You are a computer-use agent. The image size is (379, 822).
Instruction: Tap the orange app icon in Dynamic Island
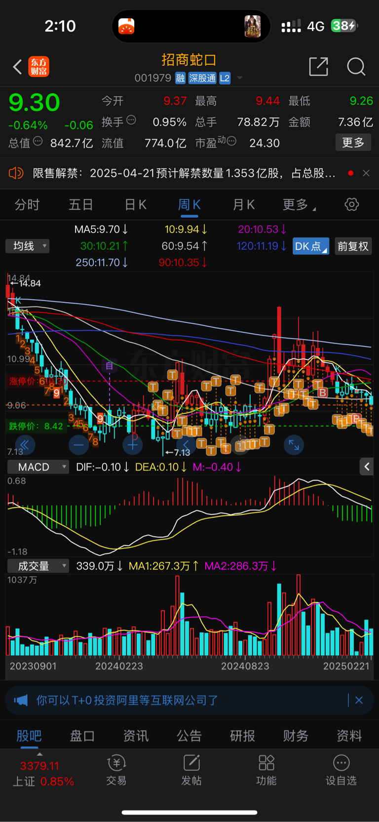(127, 26)
